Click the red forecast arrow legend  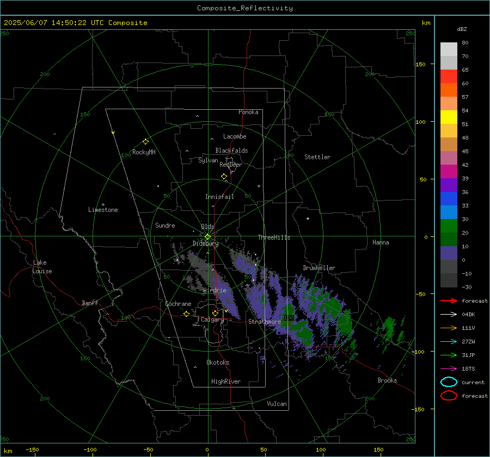tap(449, 301)
